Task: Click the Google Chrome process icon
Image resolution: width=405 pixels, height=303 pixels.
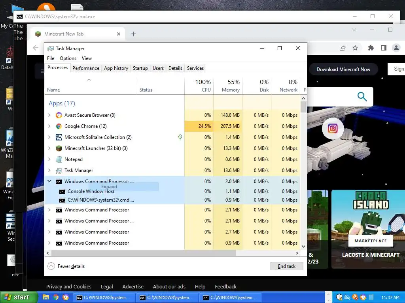Action: (x=59, y=126)
